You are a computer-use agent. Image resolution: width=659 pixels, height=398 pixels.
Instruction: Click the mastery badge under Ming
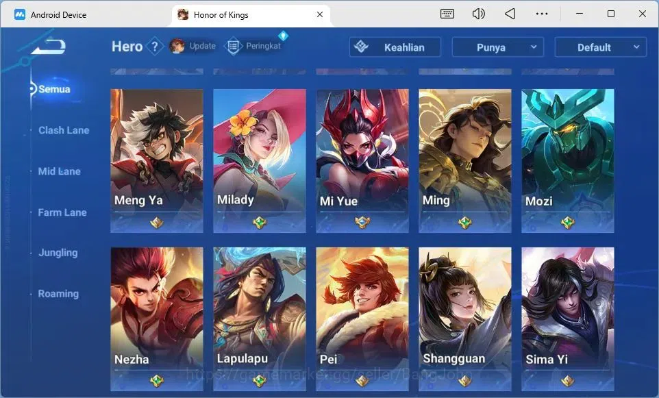click(465, 223)
